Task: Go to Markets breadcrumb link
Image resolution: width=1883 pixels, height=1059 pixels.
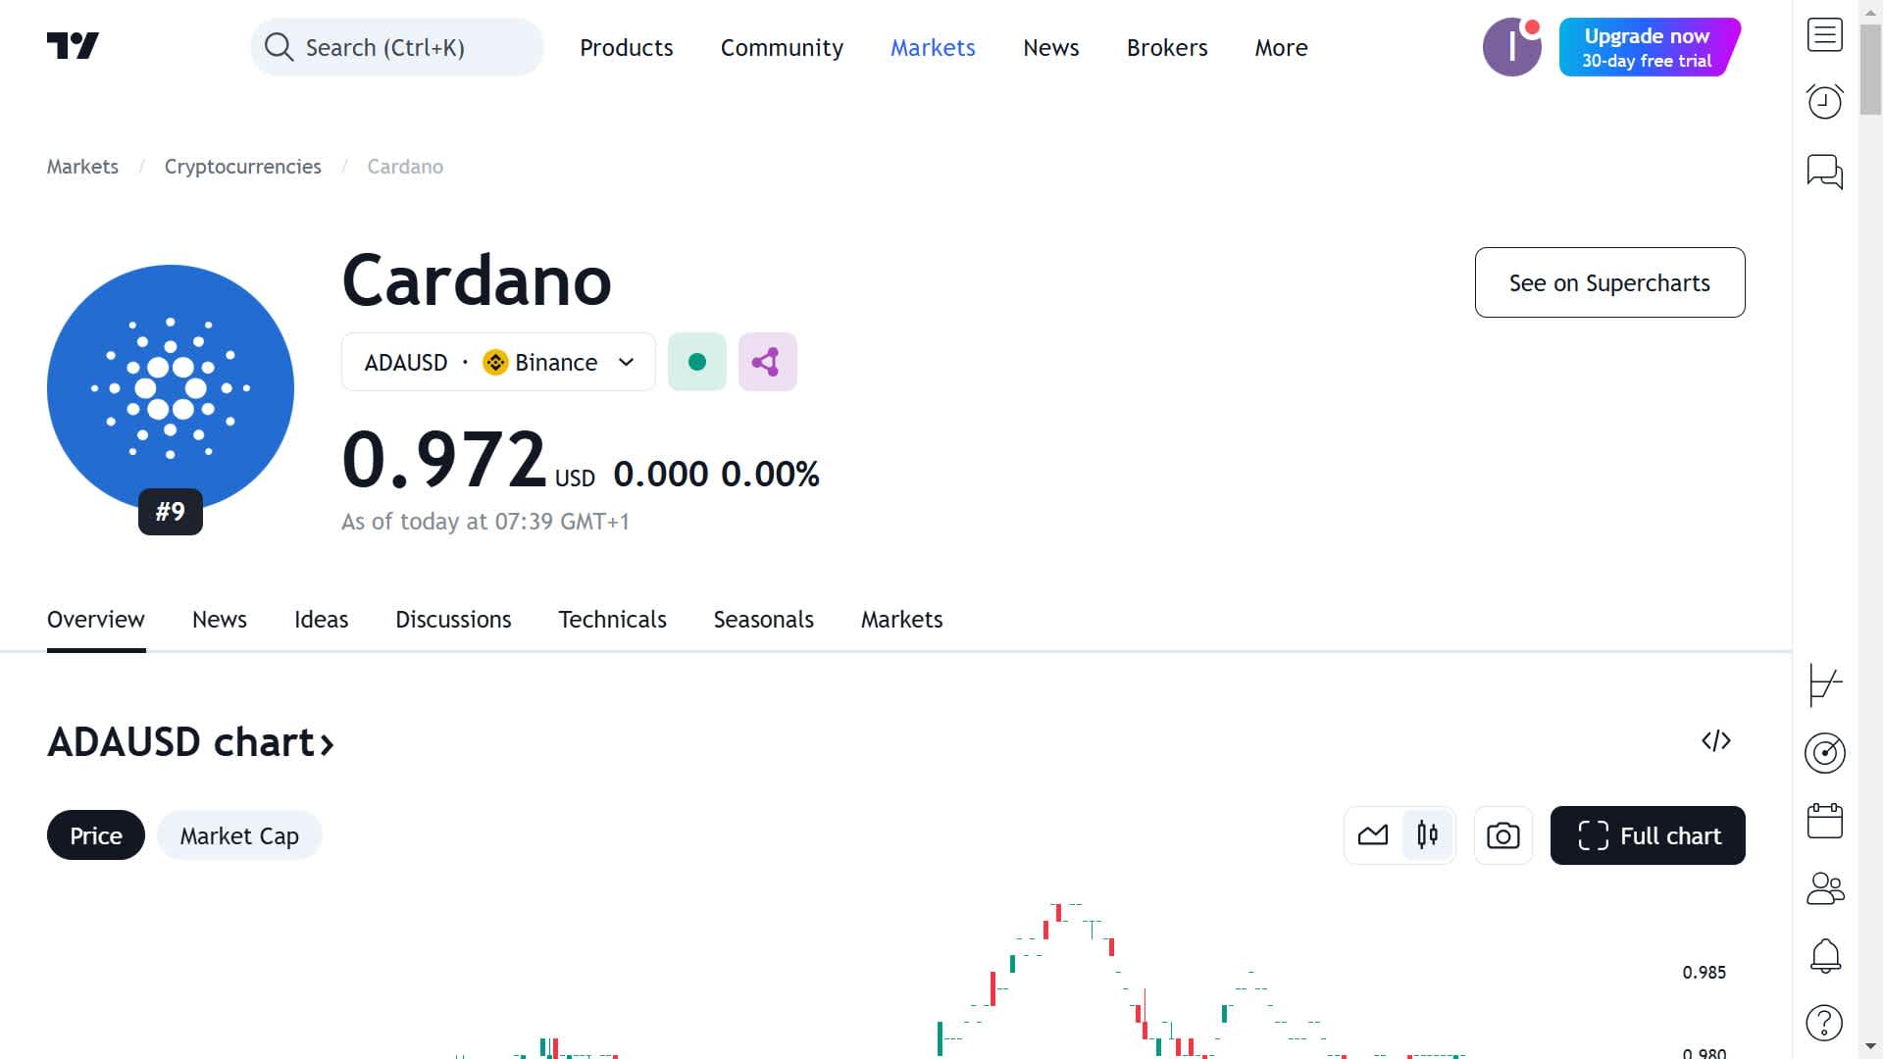Action: pos(82,167)
